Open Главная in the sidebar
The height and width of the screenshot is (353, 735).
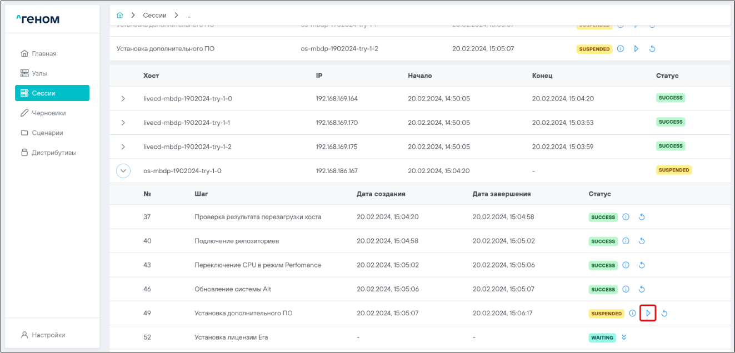(x=44, y=54)
